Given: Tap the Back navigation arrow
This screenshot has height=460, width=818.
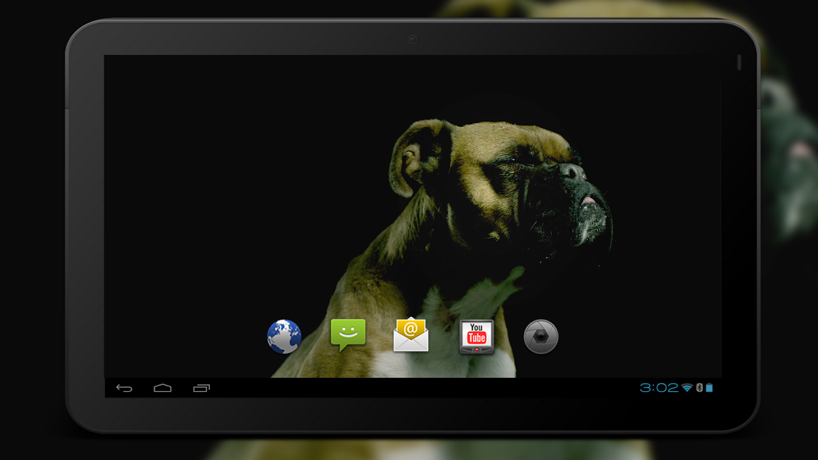Looking at the screenshot, I should tap(124, 388).
